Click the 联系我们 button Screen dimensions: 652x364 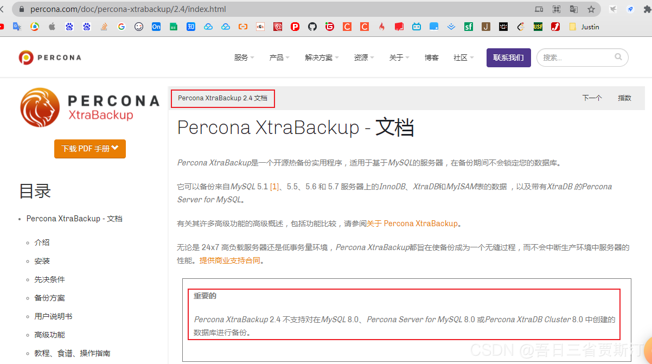[509, 58]
